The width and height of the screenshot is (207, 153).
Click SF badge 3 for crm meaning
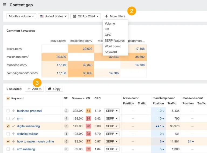pyautogui.click(x=66, y=149)
